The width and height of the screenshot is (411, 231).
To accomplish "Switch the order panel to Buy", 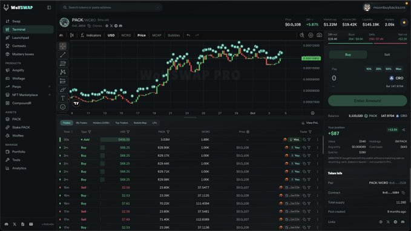I will pyautogui.click(x=348, y=54).
